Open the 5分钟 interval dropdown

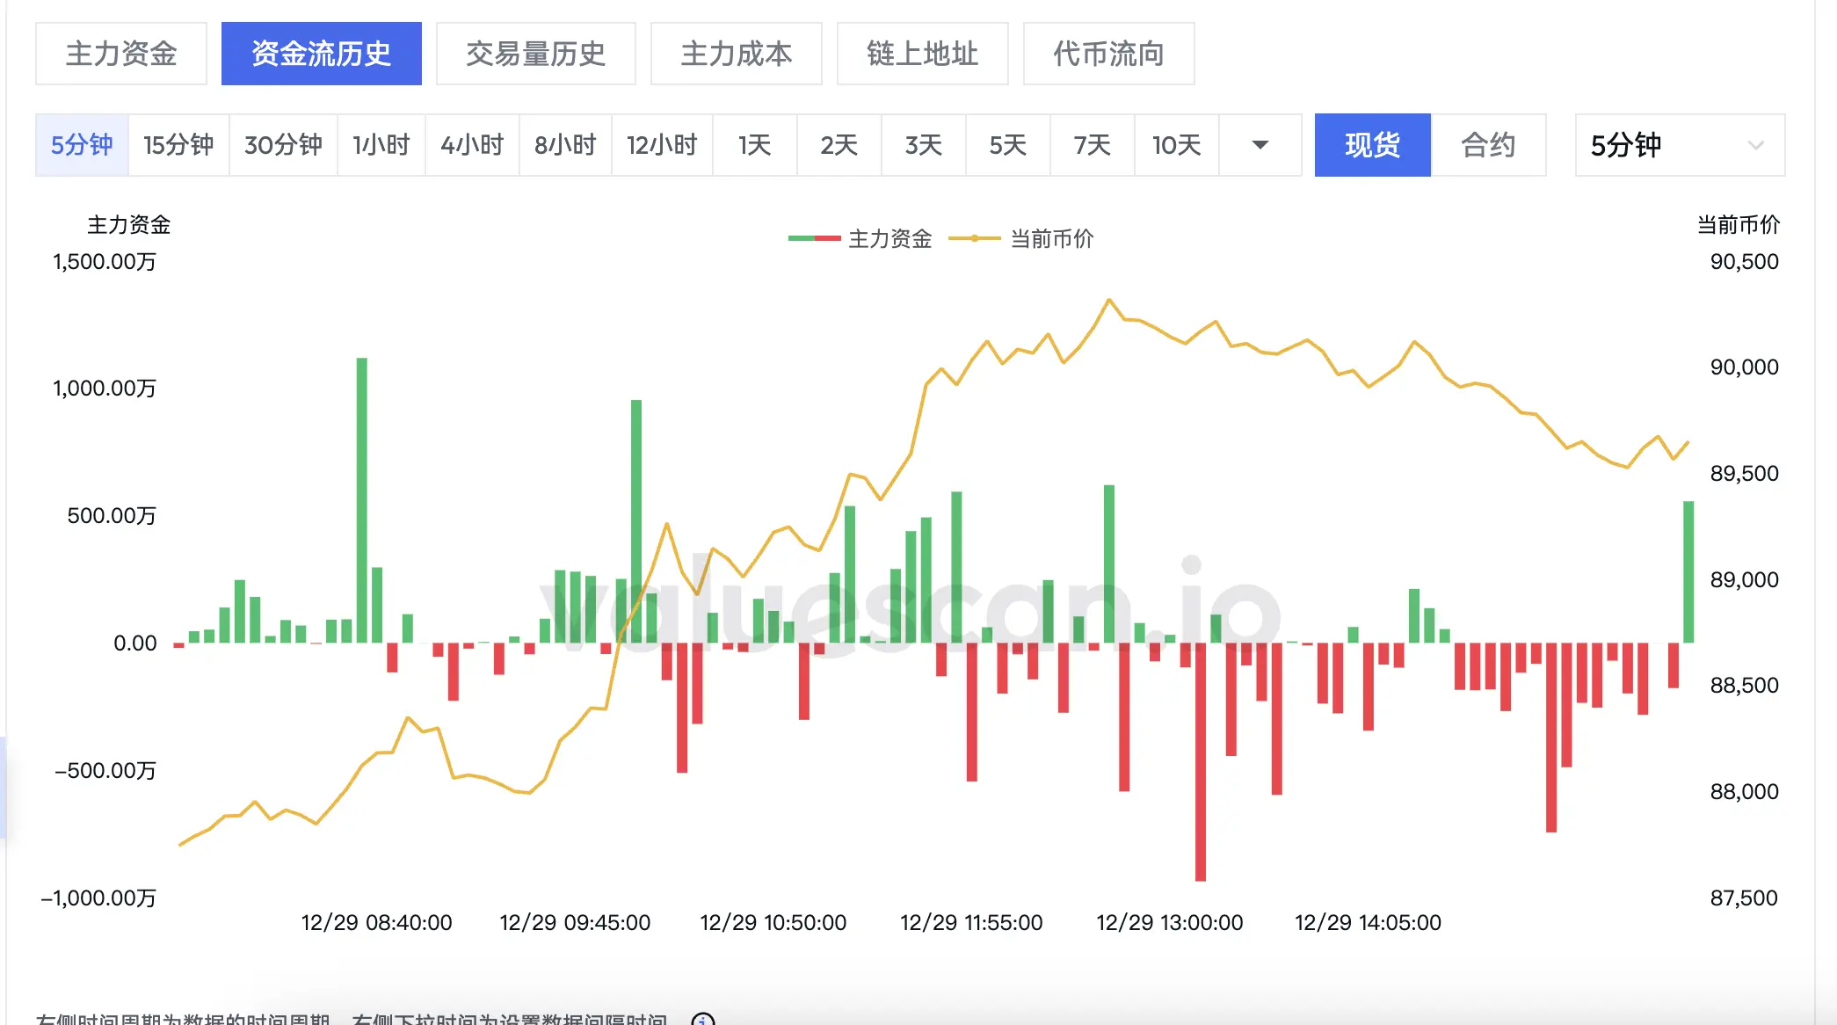coord(1679,145)
